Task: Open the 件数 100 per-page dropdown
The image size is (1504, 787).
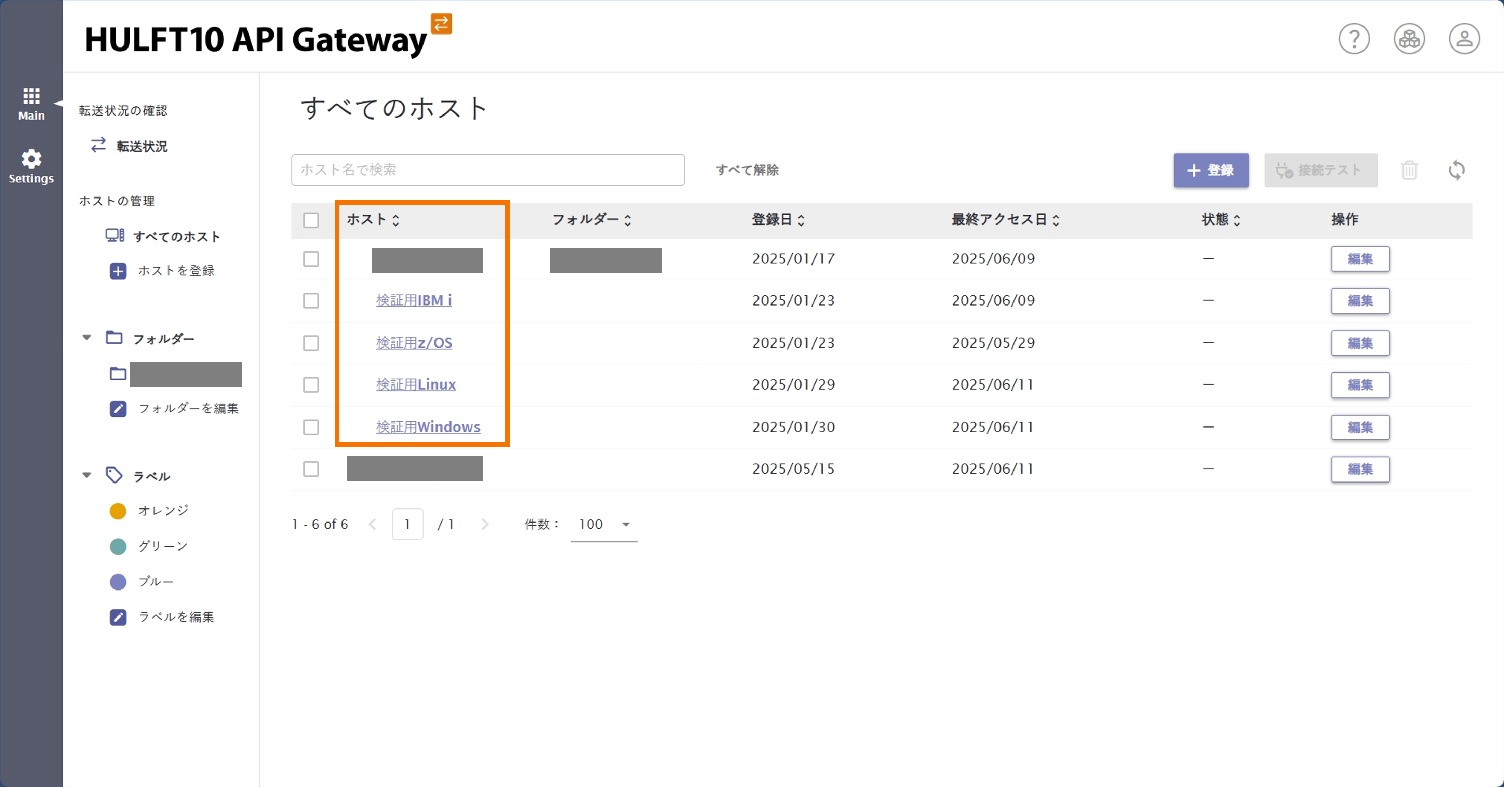Action: 604,524
